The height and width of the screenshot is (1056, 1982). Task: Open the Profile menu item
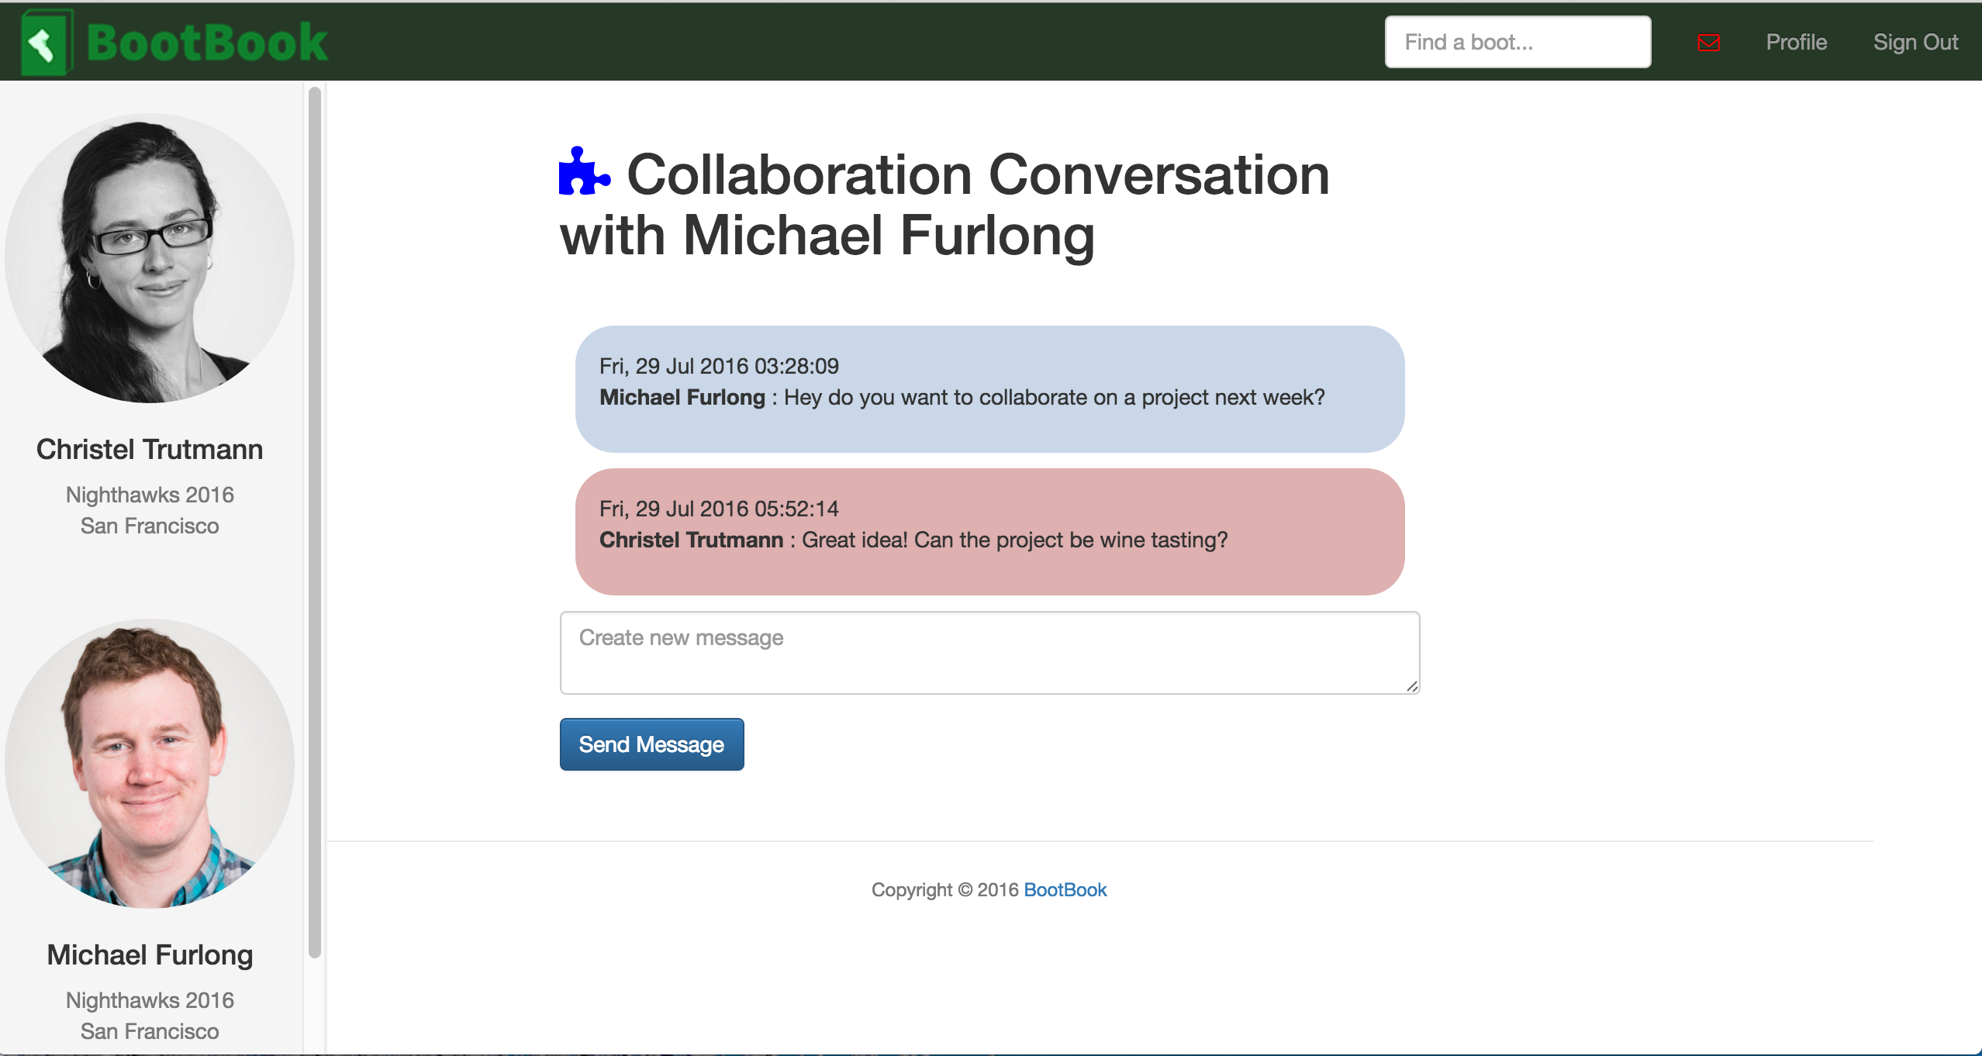[1796, 43]
